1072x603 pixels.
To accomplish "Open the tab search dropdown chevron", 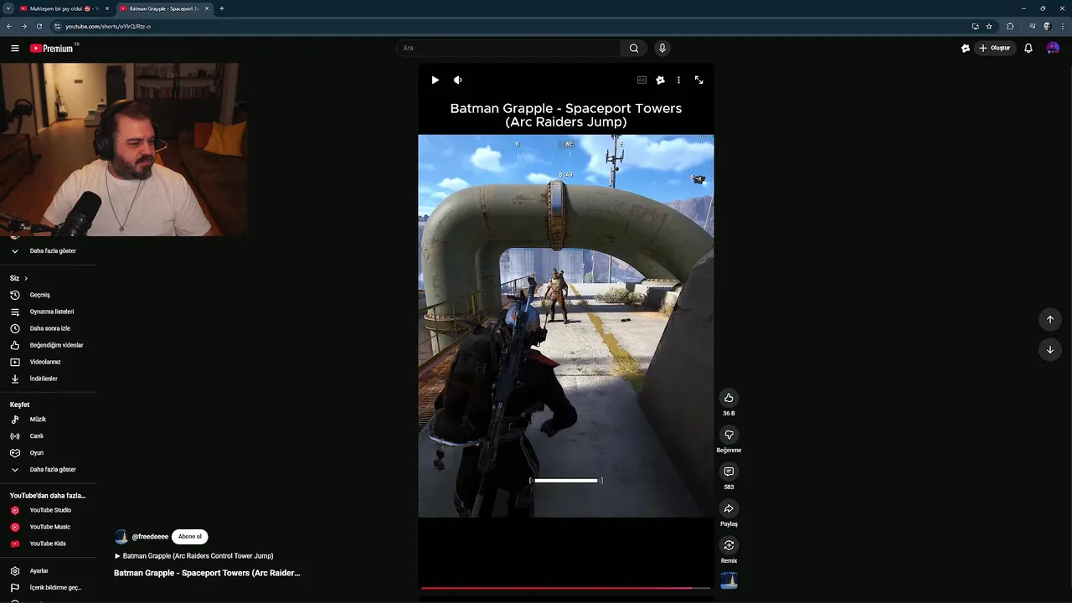I will (x=7, y=8).
